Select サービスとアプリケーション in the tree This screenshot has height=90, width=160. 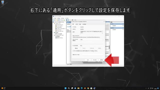point(59,35)
